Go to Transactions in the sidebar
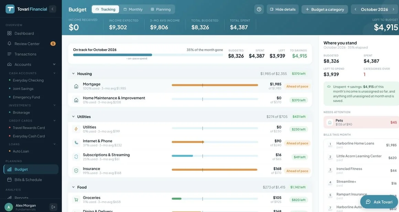This screenshot has width=399, height=212. [x=31, y=54]
